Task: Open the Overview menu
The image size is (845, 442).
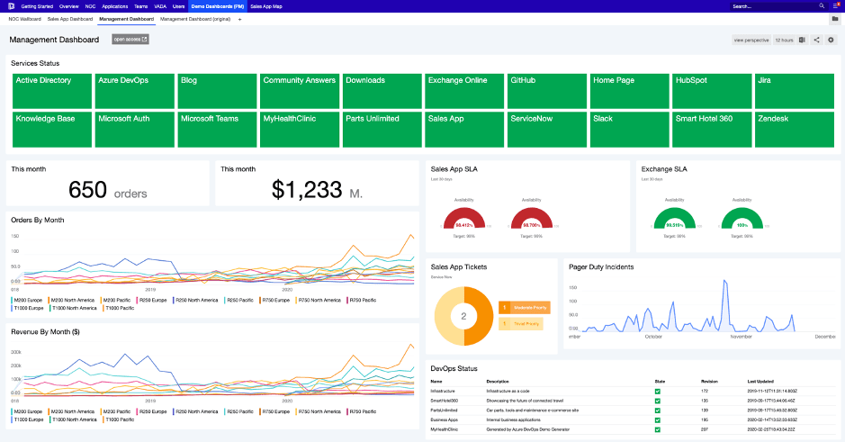Action: (x=69, y=6)
